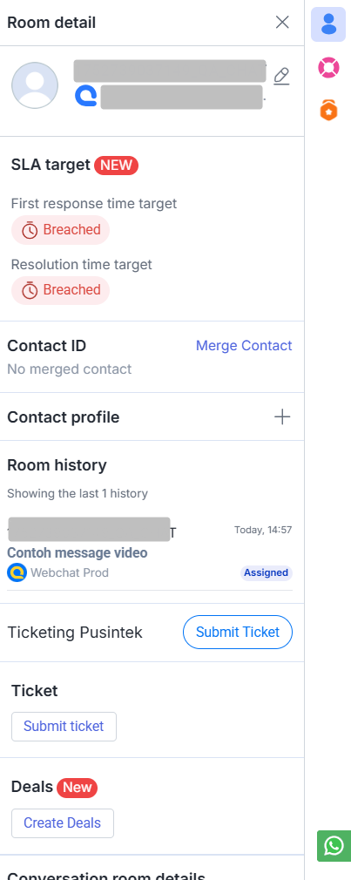Click the green WhatsApp button

pos(334,846)
